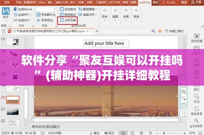This screenshot has height=135, width=204.
Task: Open 我的收藏 in side panel
Action: 197,38
